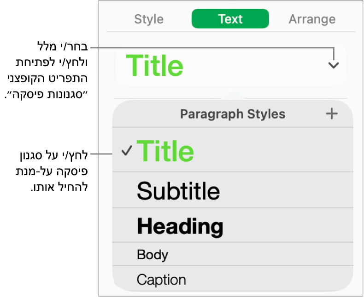The width and height of the screenshot is (364, 297).
Task: Apply the Subtitle paragraph style
Action: [x=178, y=191]
